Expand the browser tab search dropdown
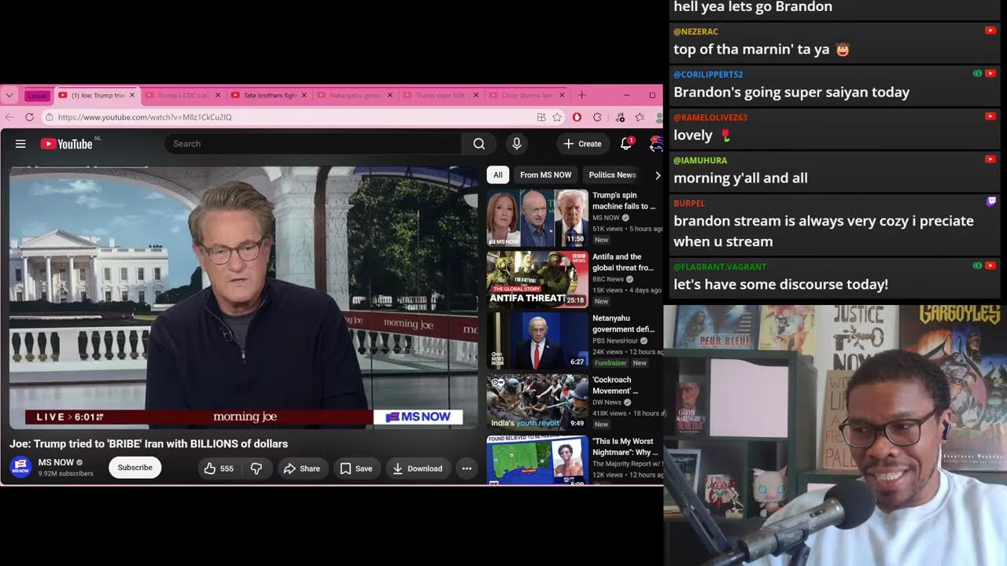This screenshot has height=566, width=1007. click(9, 95)
